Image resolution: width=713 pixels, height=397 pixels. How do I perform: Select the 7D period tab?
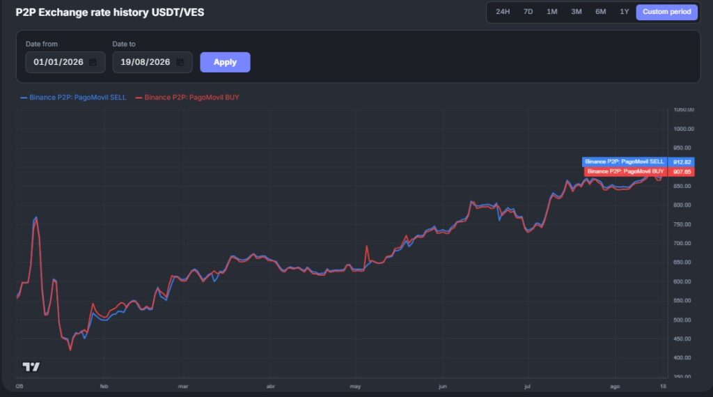(x=528, y=12)
